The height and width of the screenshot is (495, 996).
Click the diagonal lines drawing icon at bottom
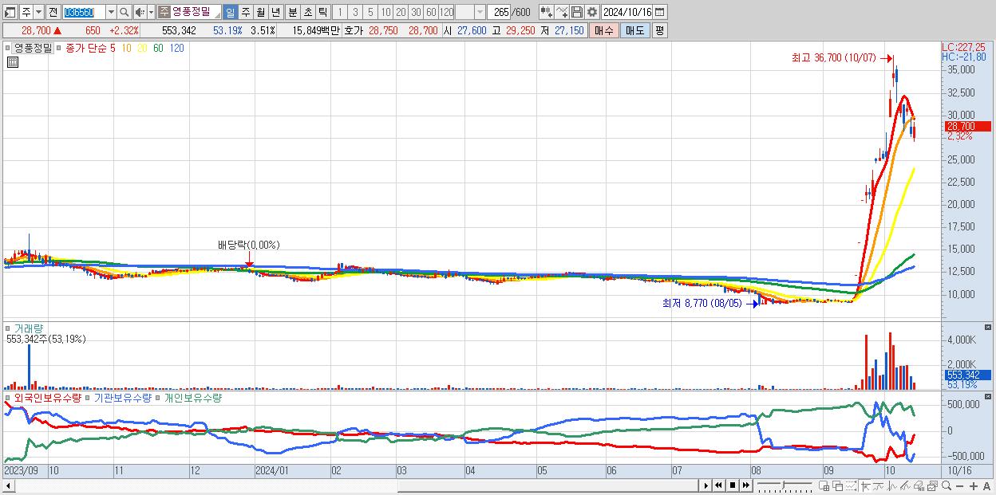[x=905, y=485]
